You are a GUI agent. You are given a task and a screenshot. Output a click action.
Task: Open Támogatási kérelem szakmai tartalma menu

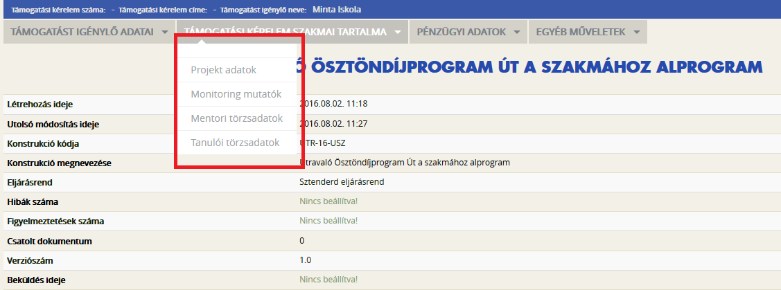pyautogui.click(x=292, y=32)
